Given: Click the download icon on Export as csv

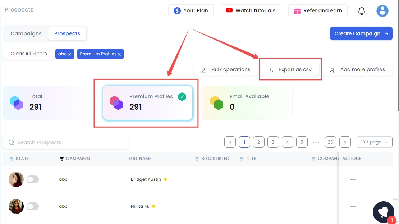Looking at the screenshot, I should 270,70.
